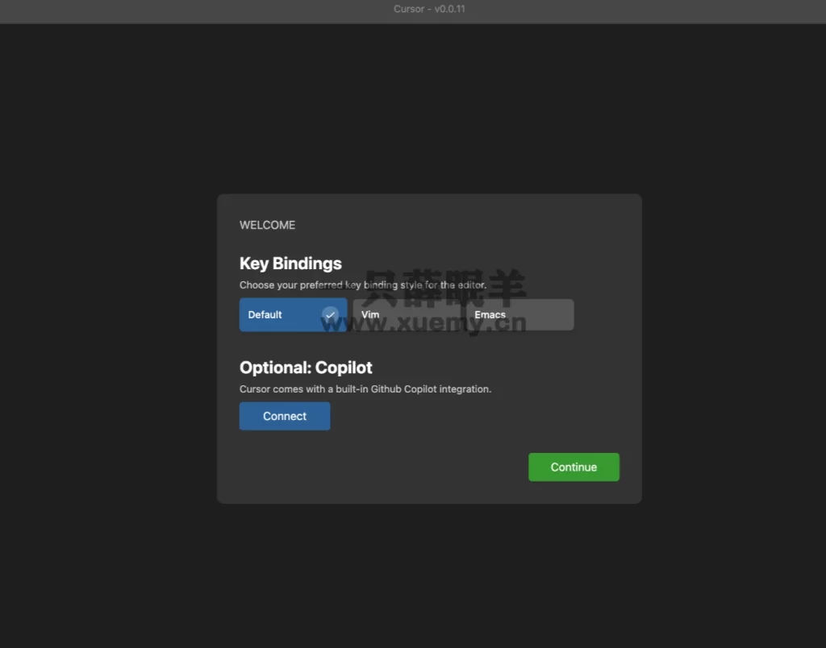Click the Key Bindings heading

pos(290,264)
